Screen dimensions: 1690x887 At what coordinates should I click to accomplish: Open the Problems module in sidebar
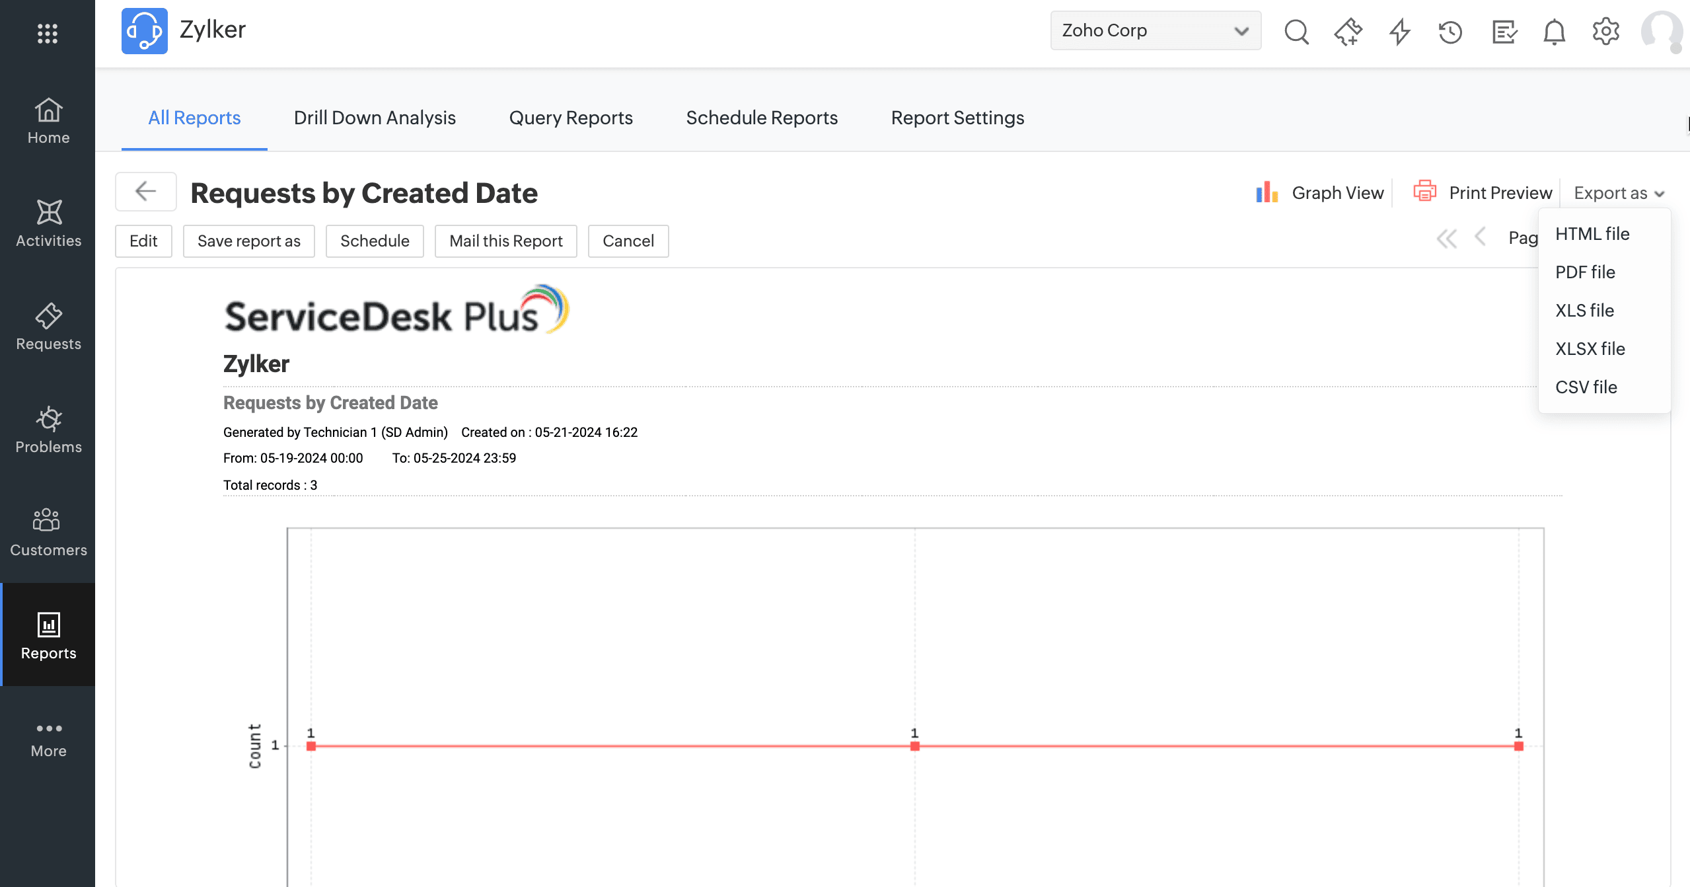pos(48,430)
